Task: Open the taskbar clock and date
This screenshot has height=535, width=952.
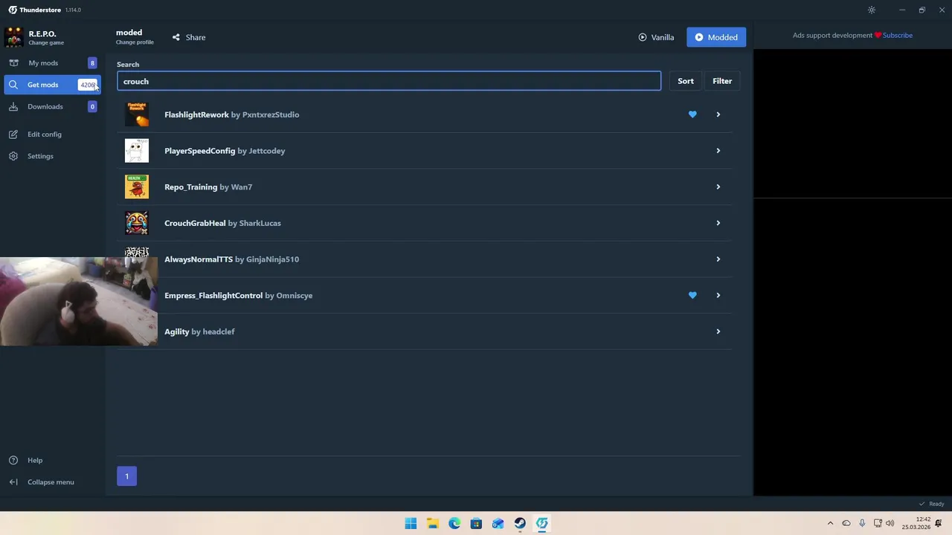Action: pyautogui.click(x=916, y=523)
